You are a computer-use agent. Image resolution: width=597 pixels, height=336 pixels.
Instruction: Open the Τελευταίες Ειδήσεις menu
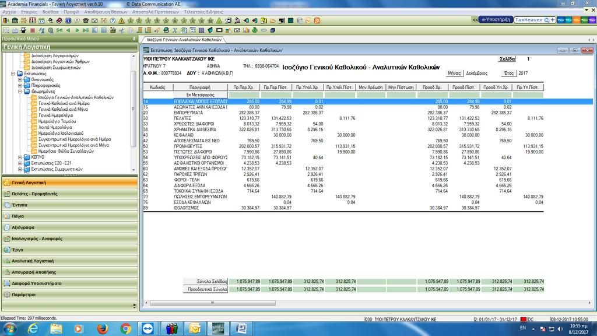tap(203, 12)
